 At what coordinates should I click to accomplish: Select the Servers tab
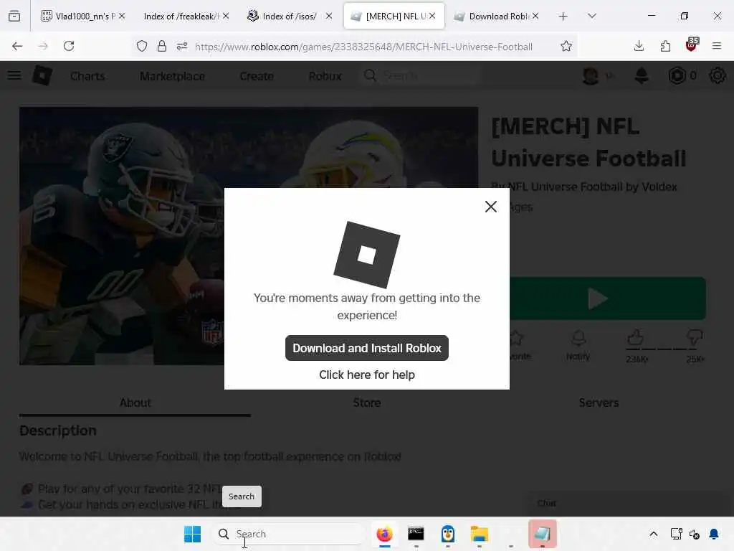click(599, 402)
